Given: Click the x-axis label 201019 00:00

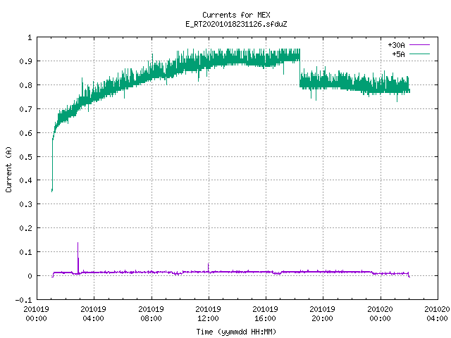Looking at the screenshot, I should pyautogui.click(x=36, y=314).
